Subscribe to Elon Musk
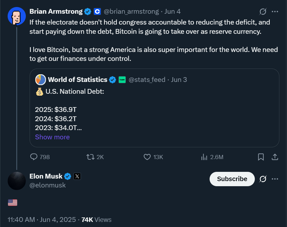 [232, 179]
